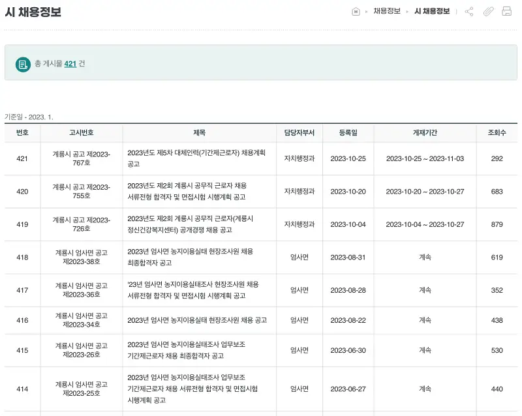
Task: Click the paperclip attachment icon
Action: [487, 11]
